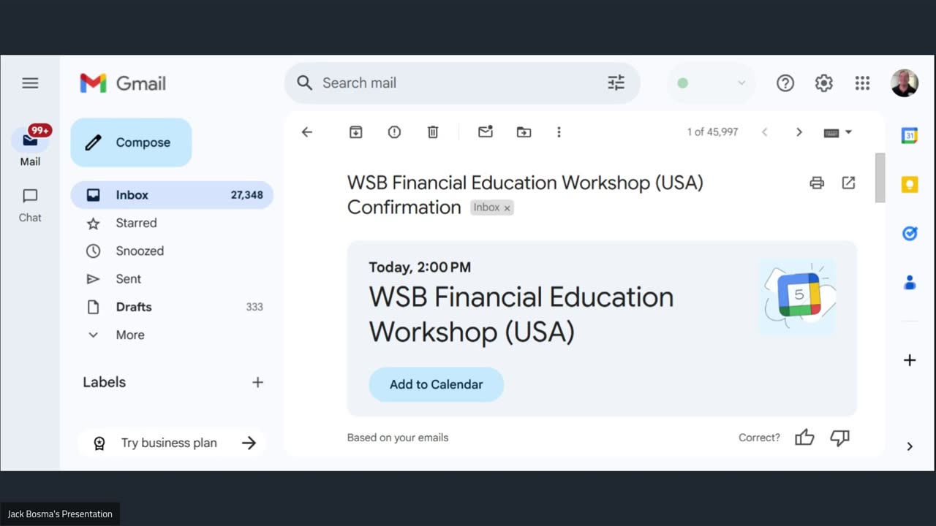Viewport: 936px width, 526px height.
Task: Open the active status dropdown
Action: pyautogui.click(x=741, y=83)
